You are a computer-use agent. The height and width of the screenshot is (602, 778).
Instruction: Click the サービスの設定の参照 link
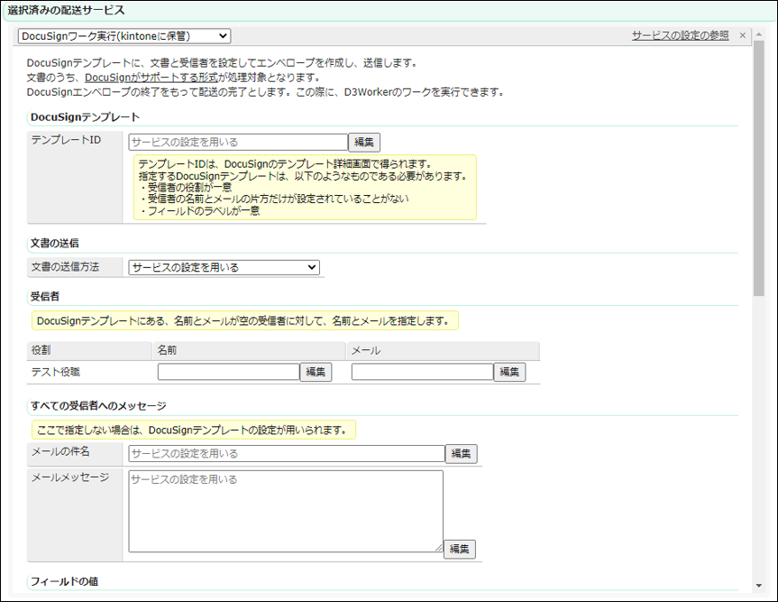coord(680,36)
